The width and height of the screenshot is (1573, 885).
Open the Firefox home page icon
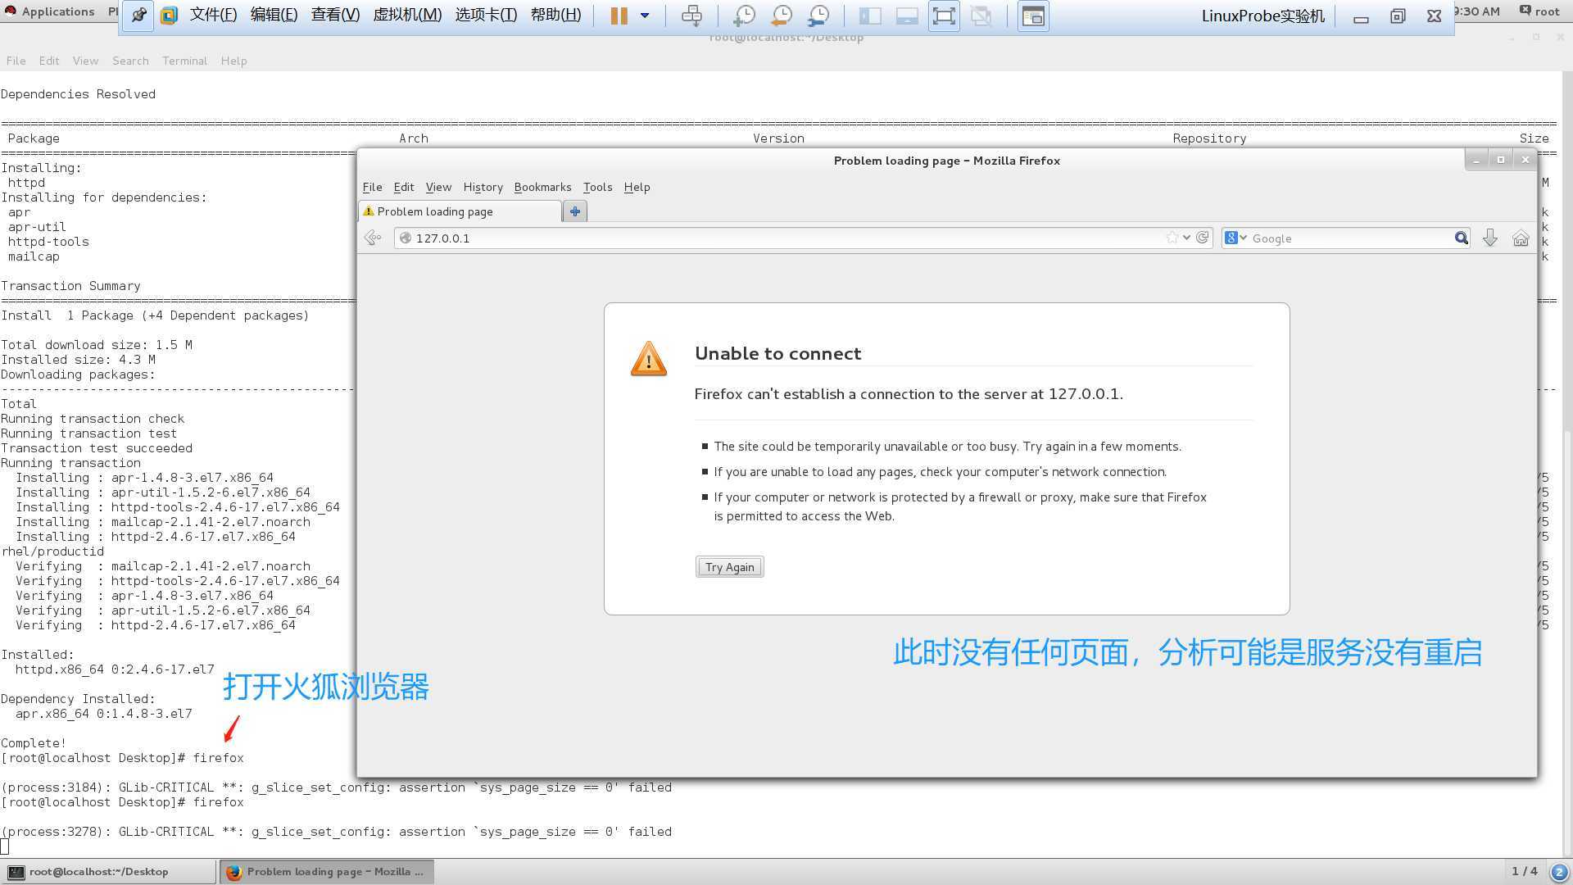(1521, 238)
